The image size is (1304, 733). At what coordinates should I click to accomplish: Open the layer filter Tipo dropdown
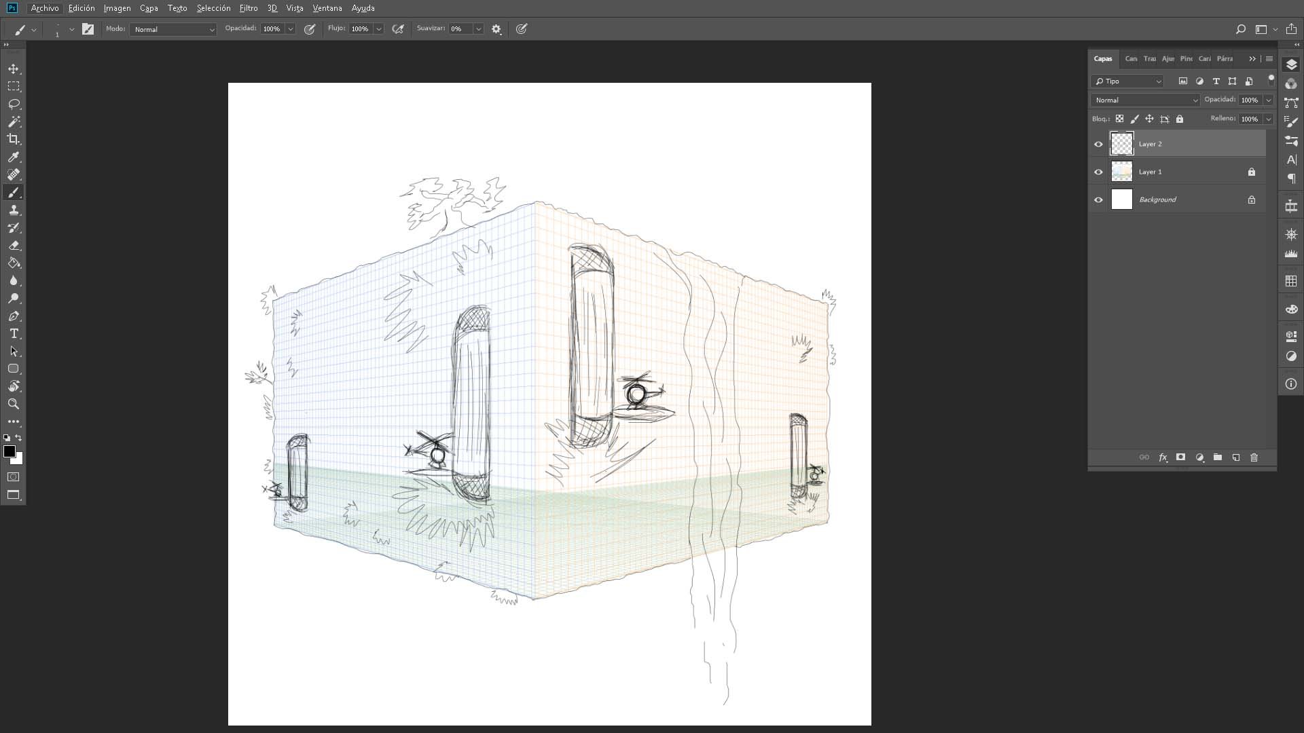pyautogui.click(x=1128, y=81)
